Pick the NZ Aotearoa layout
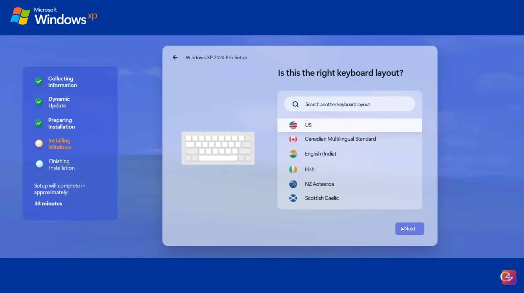This screenshot has width=524, height=293. click(350, 184)
